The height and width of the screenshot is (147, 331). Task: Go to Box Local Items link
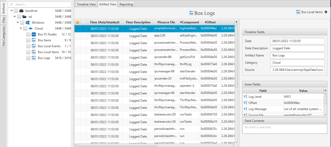tap(312, 12)
